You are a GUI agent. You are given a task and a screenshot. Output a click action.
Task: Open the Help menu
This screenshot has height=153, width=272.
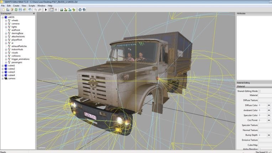[50, 6]
